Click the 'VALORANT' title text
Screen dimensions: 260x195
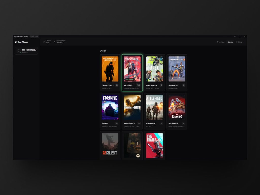coord(128,85)
